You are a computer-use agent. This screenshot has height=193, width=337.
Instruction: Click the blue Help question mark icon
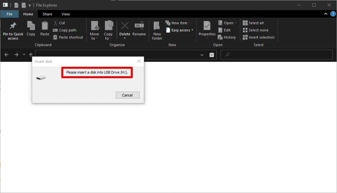click(333, 14)
